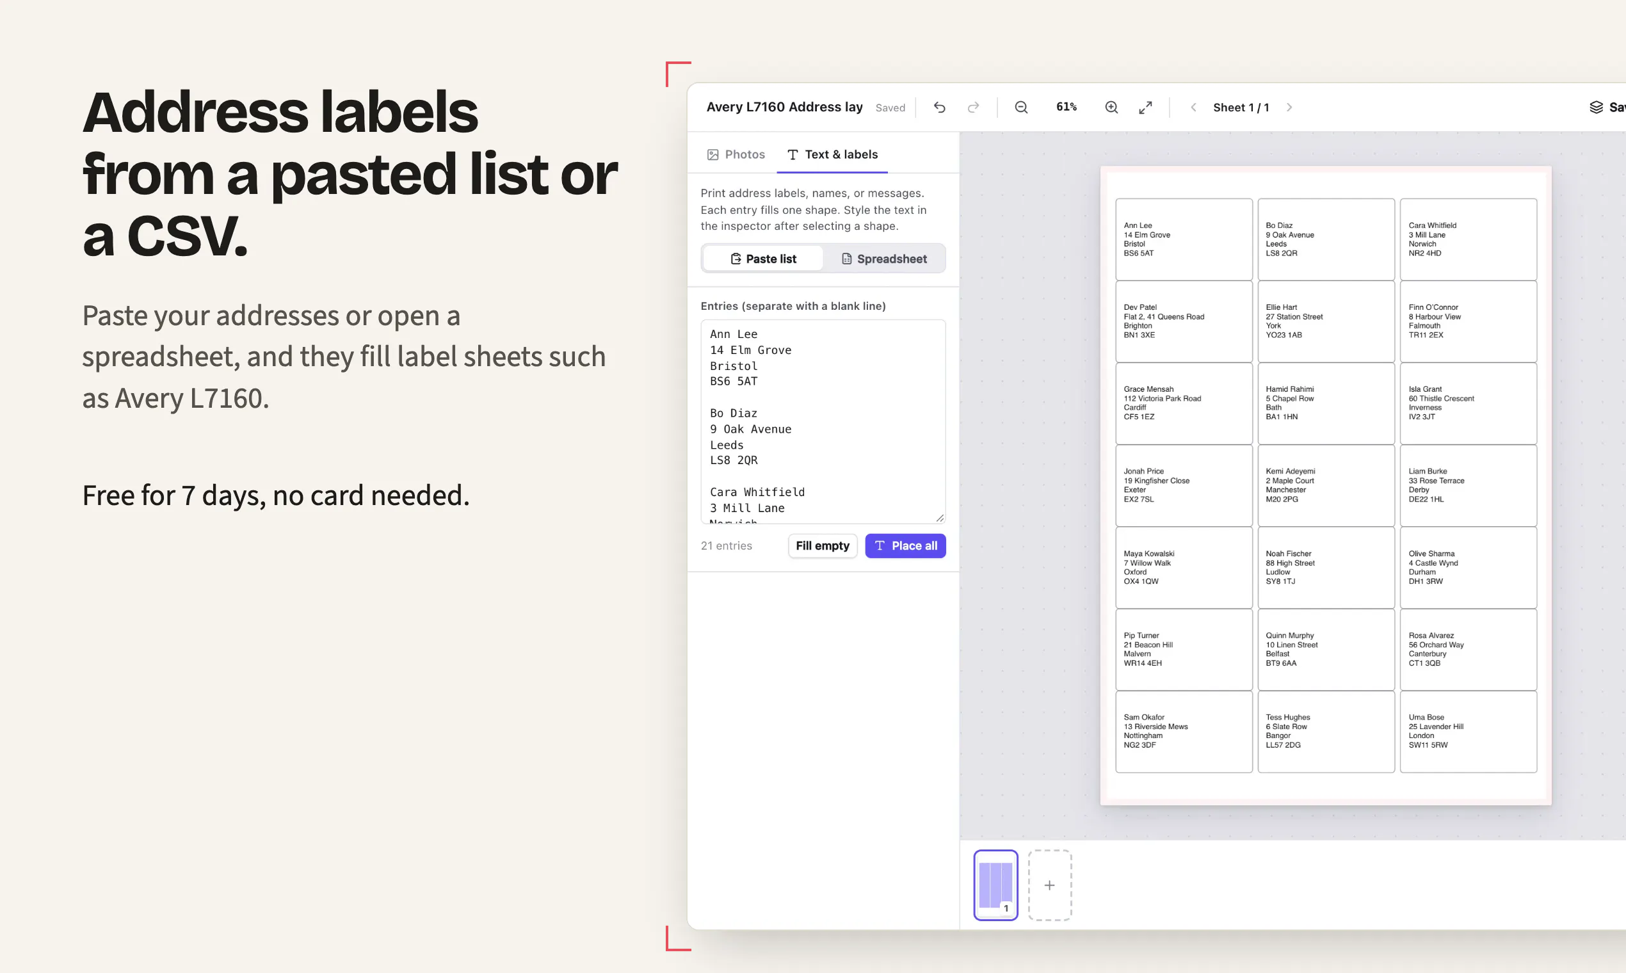Click the Place all button
The height and width of the screenshot is (973, 1626).
(x=905, y=545)
